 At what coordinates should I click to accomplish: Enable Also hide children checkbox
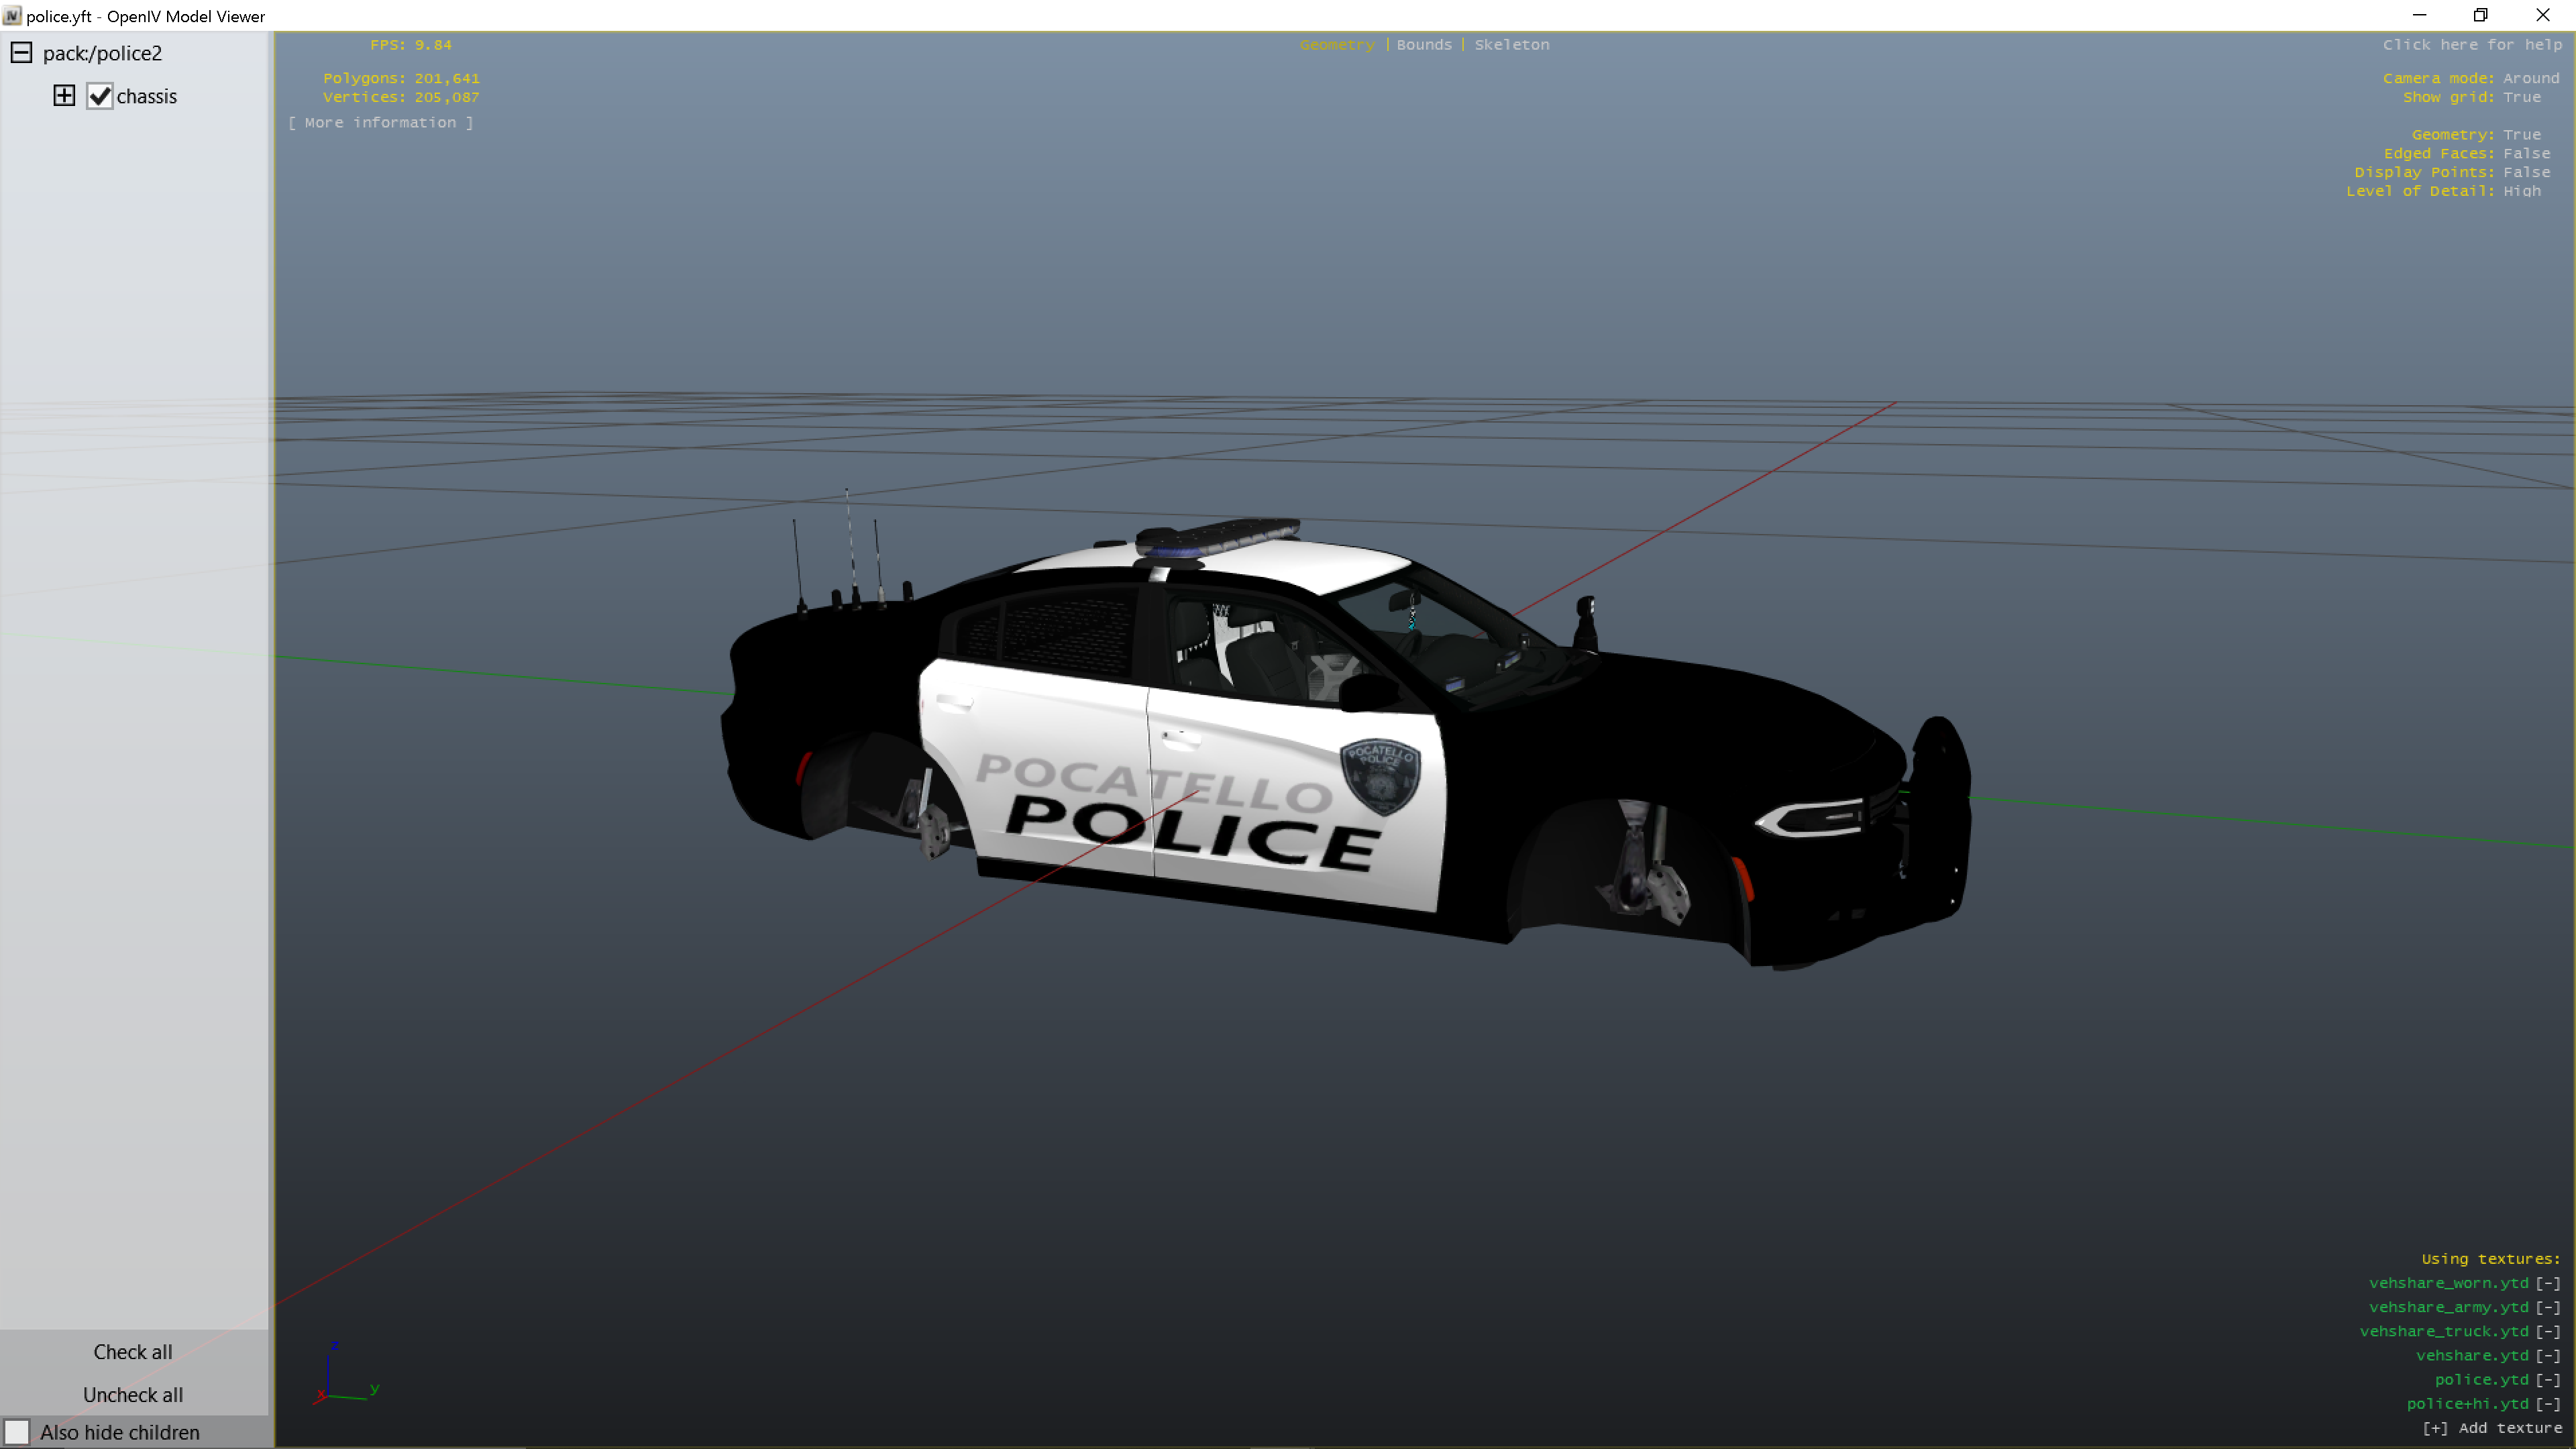tap(17, 1432)
